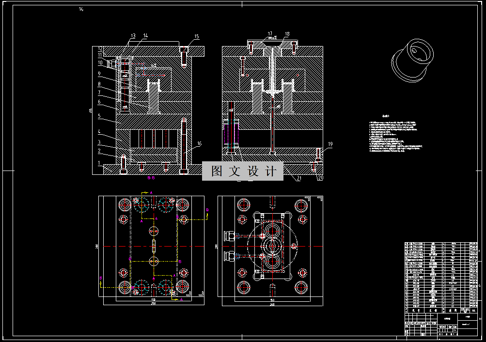Pick part callout 12
This screenshot has height=342, width=486.
pyautogui.click(x=100, y=48)
